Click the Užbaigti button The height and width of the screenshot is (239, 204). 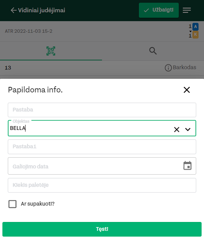[159, 10]
